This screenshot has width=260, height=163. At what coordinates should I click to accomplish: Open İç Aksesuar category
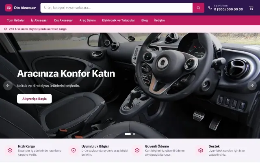coord(39,20)
